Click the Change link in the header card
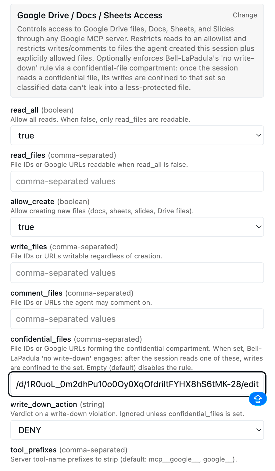Viewport: 275px width, 471px height. pyautogui.click(x=245, y=15)
